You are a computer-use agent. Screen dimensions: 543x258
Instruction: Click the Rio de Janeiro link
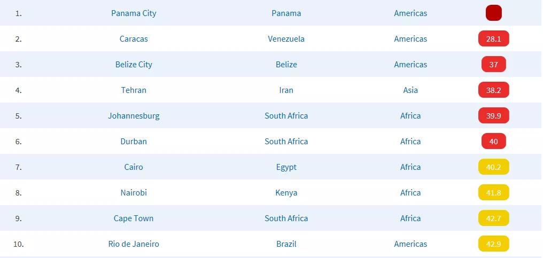click(x=134, y=244)
